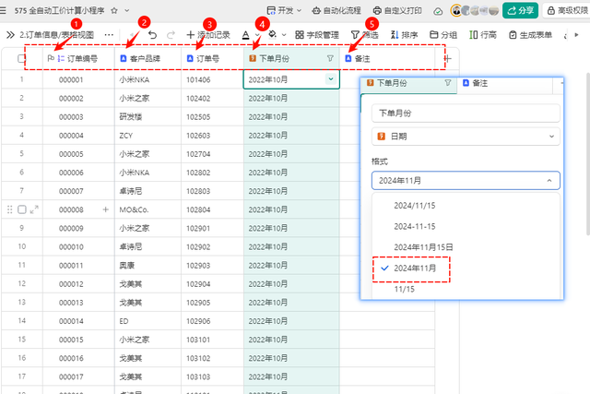
Task: Tick the checkbox on row 000008
Action: pos(22,209)
